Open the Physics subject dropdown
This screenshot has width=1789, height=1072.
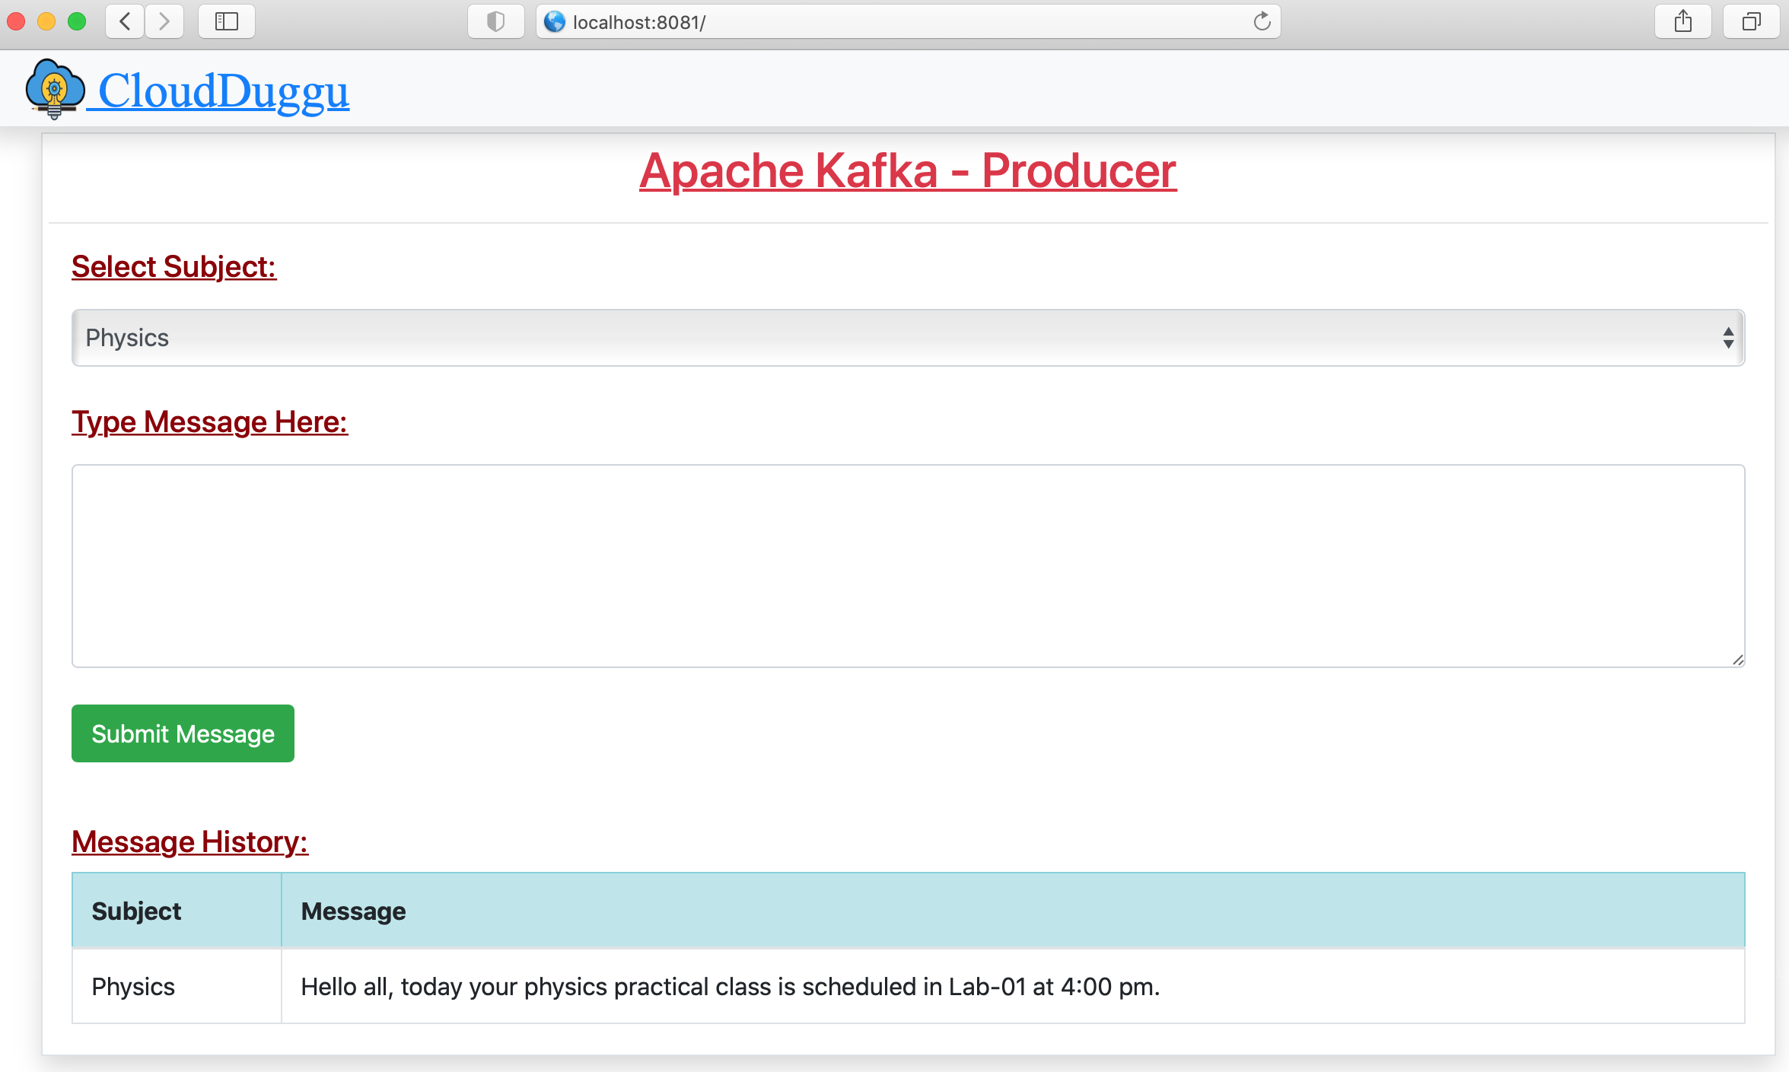point(908,338)
